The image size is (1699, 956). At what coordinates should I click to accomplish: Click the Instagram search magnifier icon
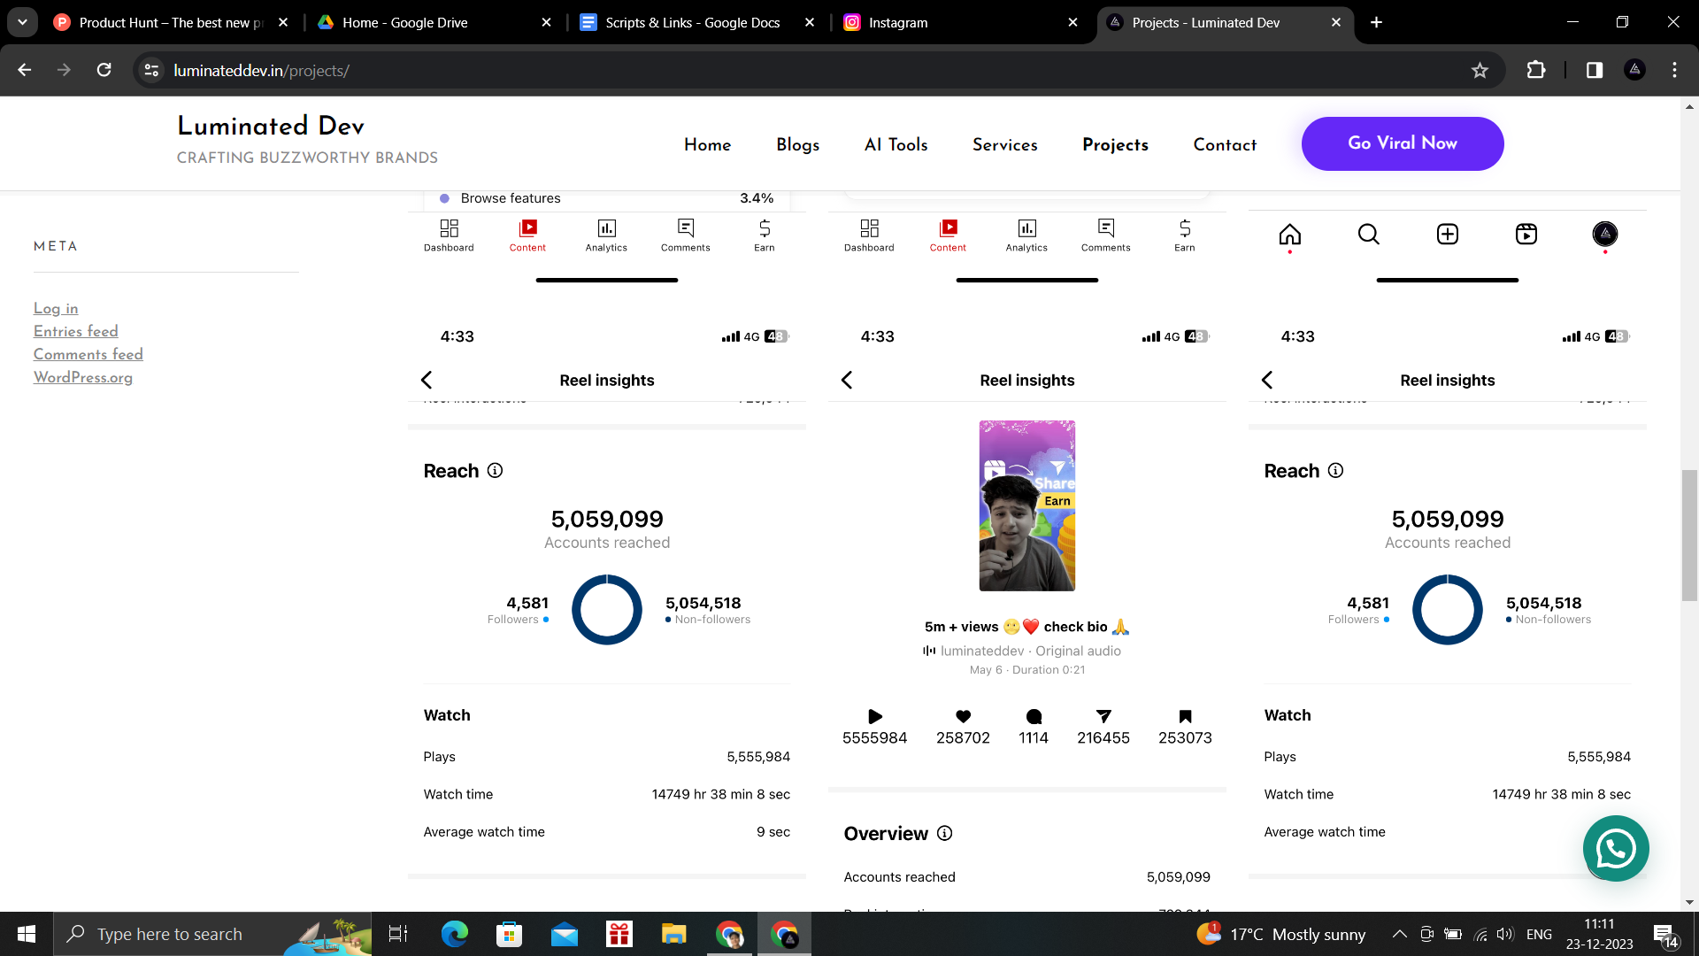coord(1369,234)
